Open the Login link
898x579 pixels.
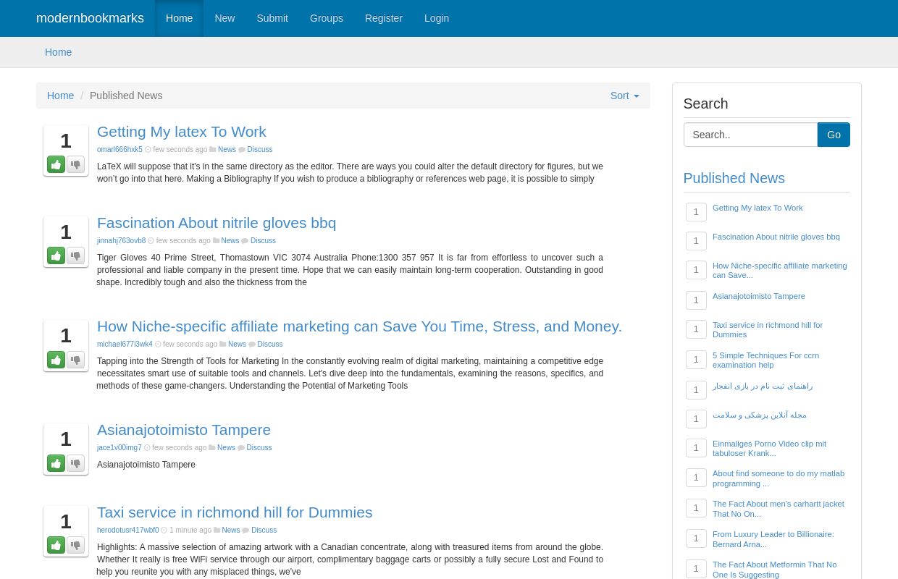[437, 18]
